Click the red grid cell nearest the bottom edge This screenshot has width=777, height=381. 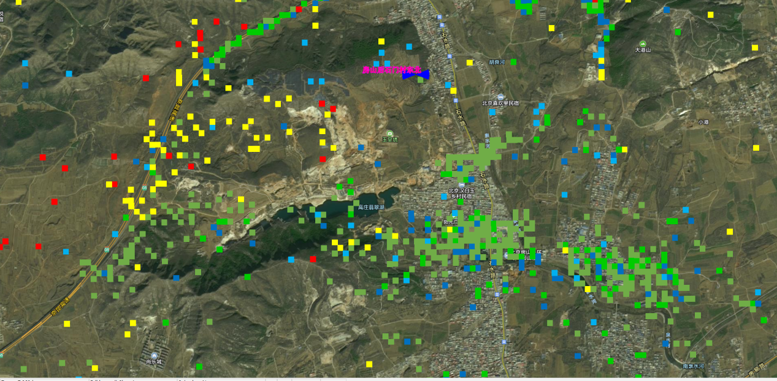click(313, 259)
